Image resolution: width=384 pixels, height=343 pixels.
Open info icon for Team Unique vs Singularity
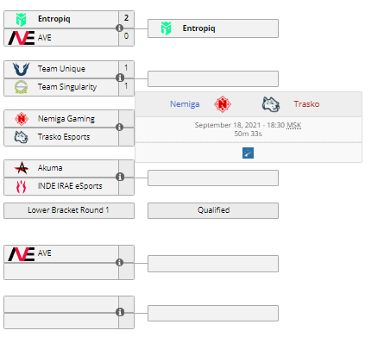[x=120, y=78]
